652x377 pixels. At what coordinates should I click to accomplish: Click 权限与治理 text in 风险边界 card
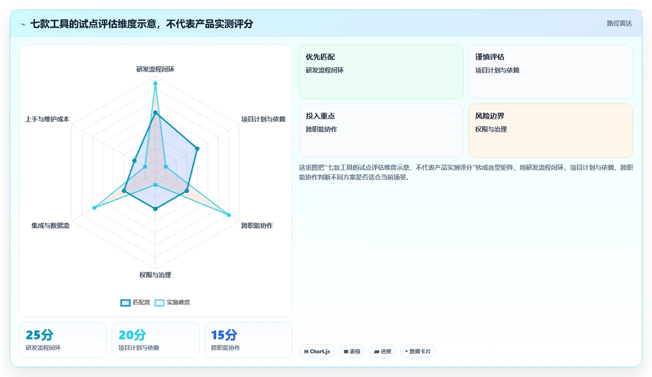491,129
